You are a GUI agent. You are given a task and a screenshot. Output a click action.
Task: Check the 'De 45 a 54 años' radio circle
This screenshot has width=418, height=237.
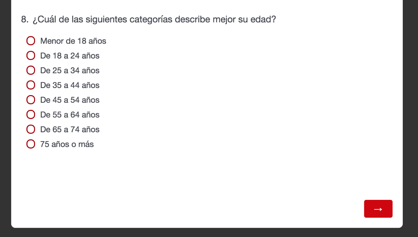31,100
